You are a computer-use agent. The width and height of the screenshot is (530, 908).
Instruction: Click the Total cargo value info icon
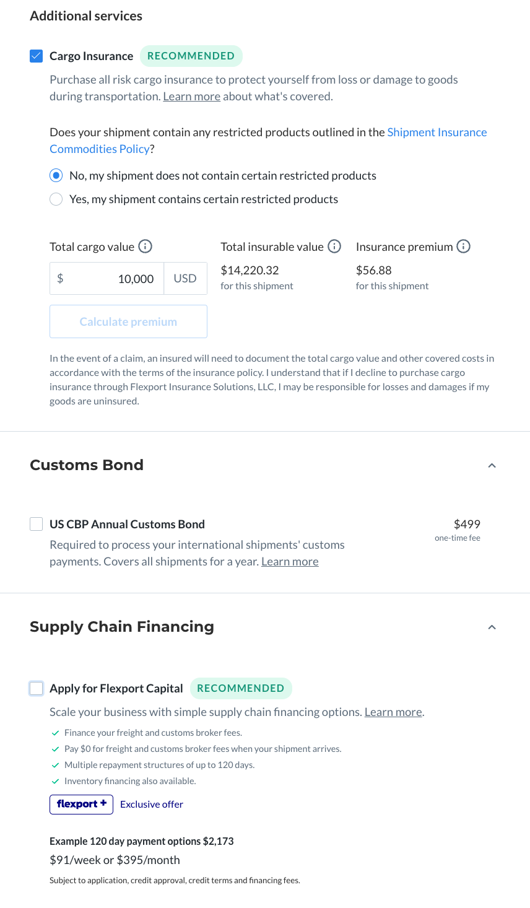tap(146, 247)
